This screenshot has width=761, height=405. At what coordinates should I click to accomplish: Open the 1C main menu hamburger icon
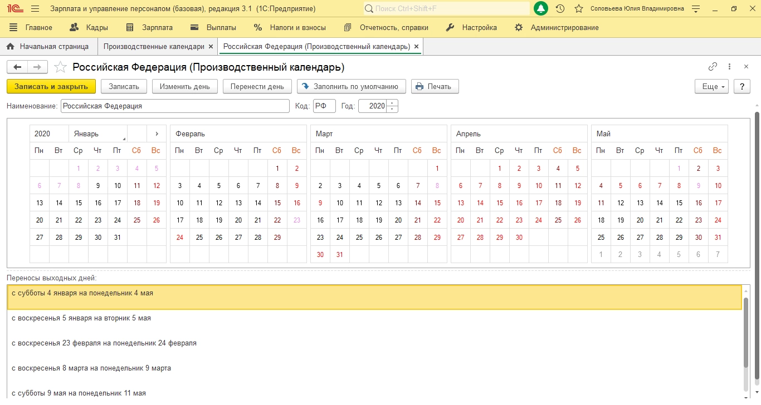point(35,9)
